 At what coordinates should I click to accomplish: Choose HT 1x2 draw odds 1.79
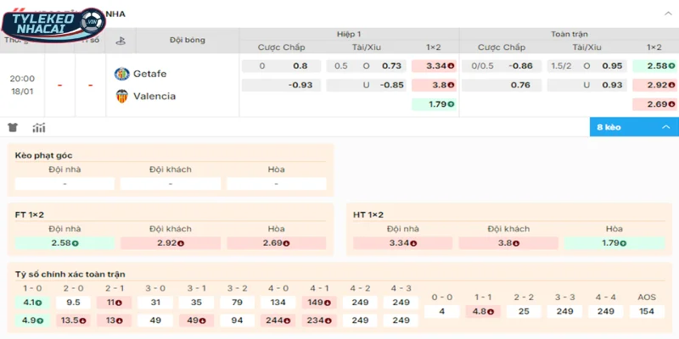tap(614, 242)
